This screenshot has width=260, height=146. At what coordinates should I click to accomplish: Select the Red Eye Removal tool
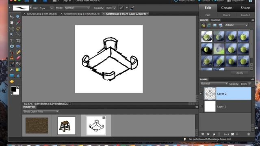pos(12,52)
